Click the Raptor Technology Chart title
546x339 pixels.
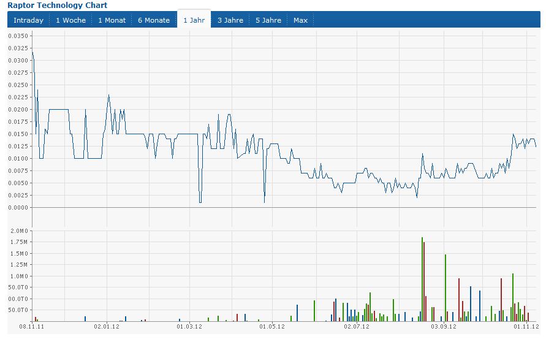pos(57,5)
